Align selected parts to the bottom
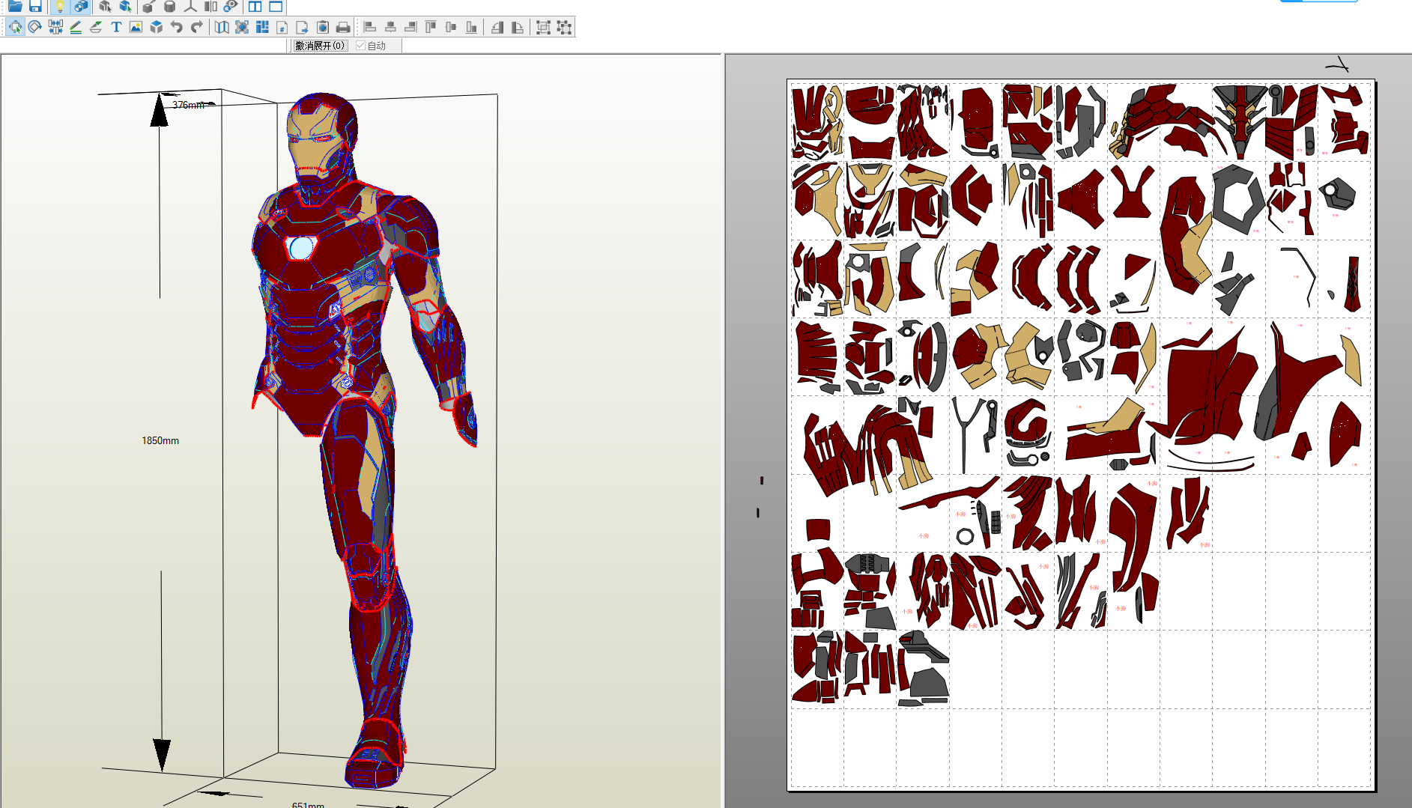The image size is (1412, 808). click(x=471, y=28)
